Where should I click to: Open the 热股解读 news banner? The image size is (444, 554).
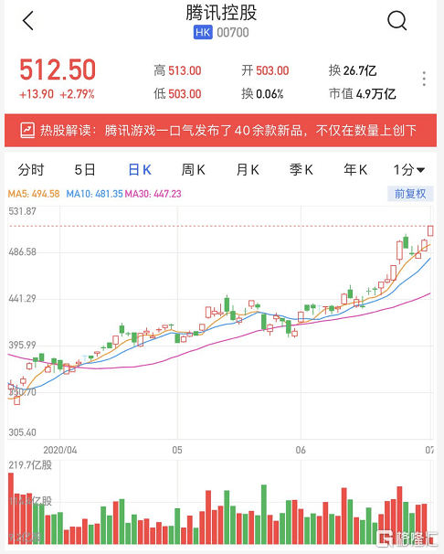point(220,131)
